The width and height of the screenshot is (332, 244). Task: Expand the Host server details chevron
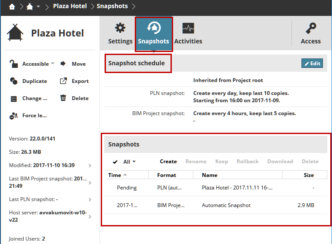tap(90, 217)
